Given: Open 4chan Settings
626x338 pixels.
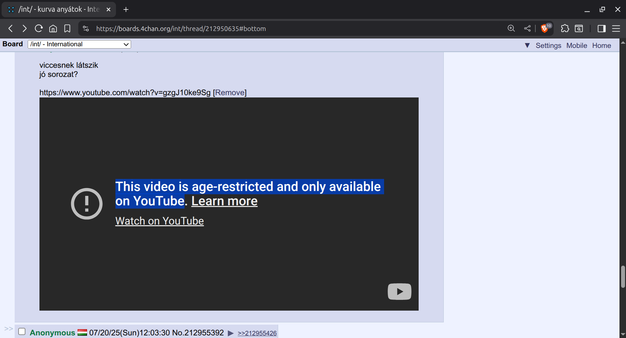Looking at the screenshot, I should coord(548,46).
